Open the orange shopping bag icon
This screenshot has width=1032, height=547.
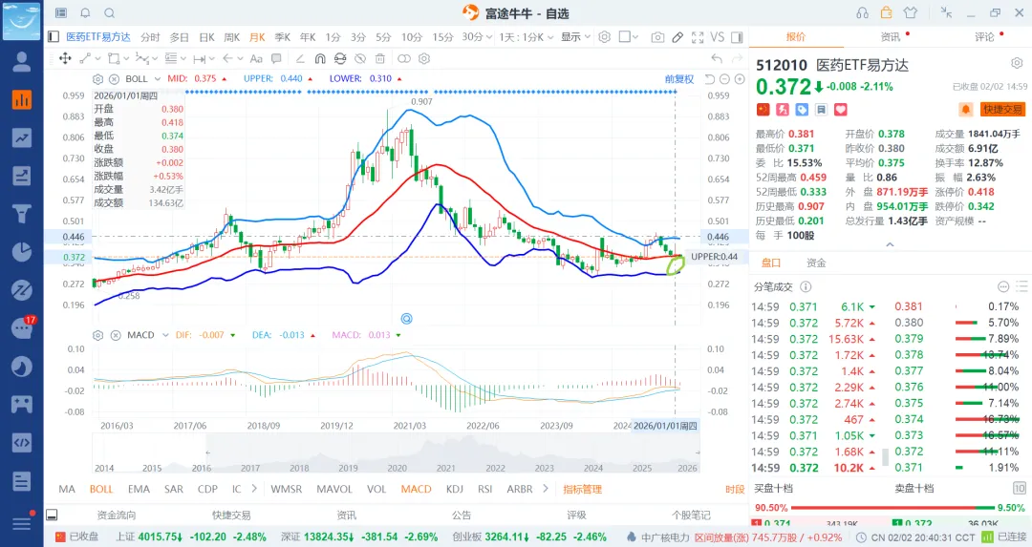pyautogui.click(x=887, y=12)
